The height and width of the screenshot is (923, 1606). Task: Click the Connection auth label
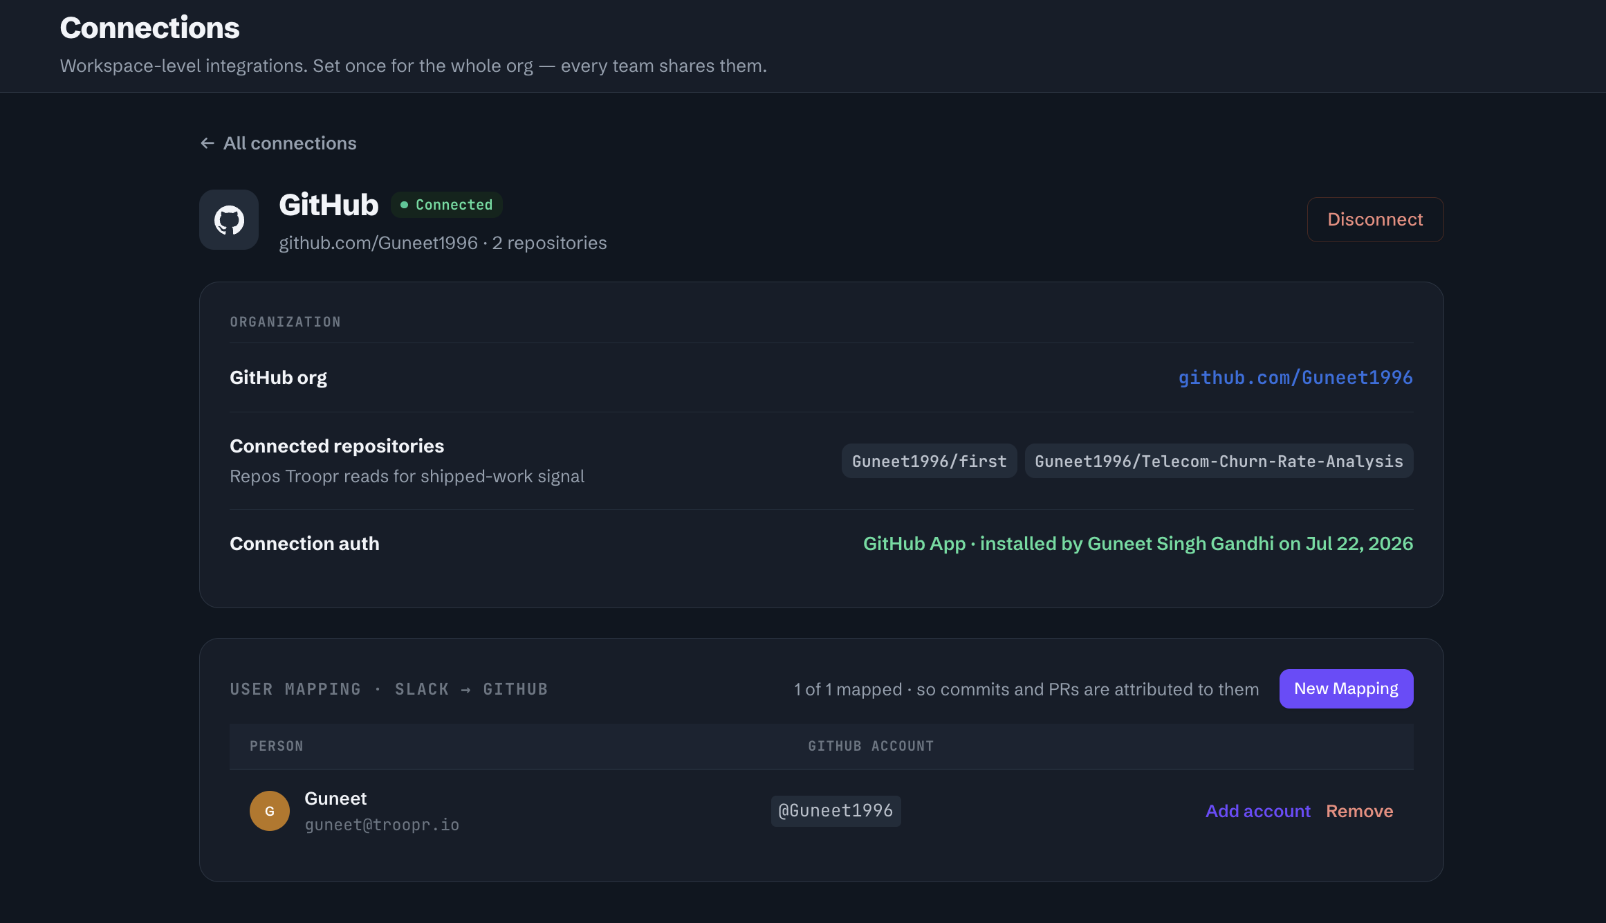coord(304,544)
